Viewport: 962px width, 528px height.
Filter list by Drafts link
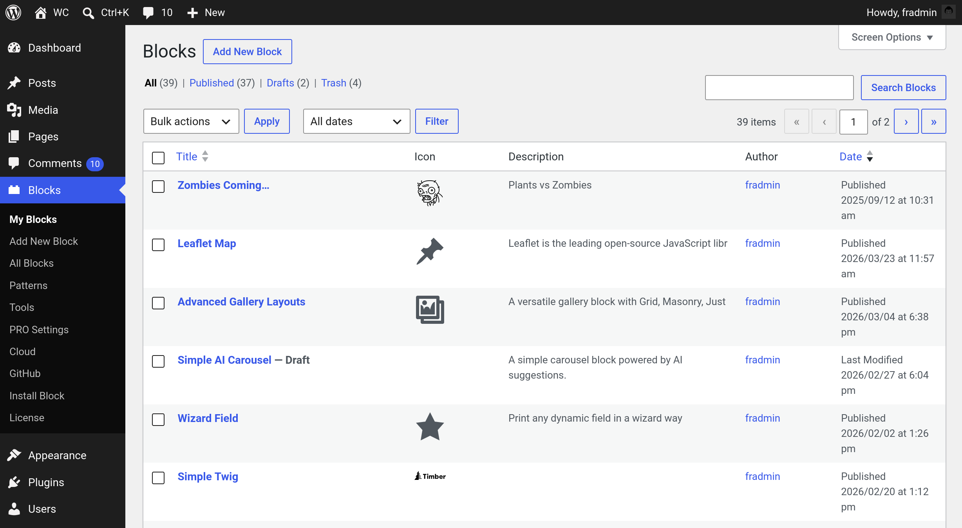click(280, 83)
